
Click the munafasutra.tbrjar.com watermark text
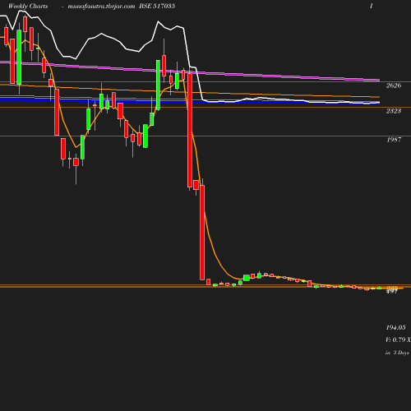(101, 7)
